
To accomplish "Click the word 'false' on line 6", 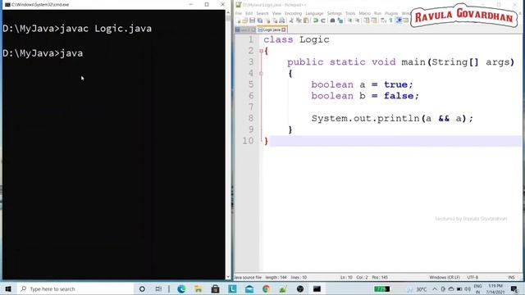I will point(399,96).
